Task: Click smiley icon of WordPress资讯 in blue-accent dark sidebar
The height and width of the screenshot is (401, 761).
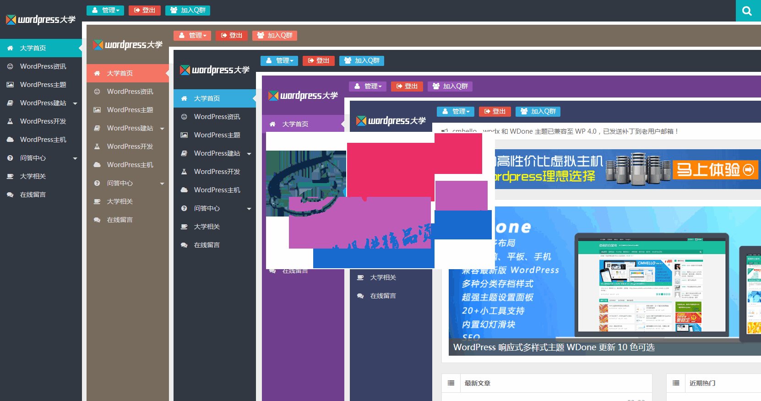Action: [184, 117]
